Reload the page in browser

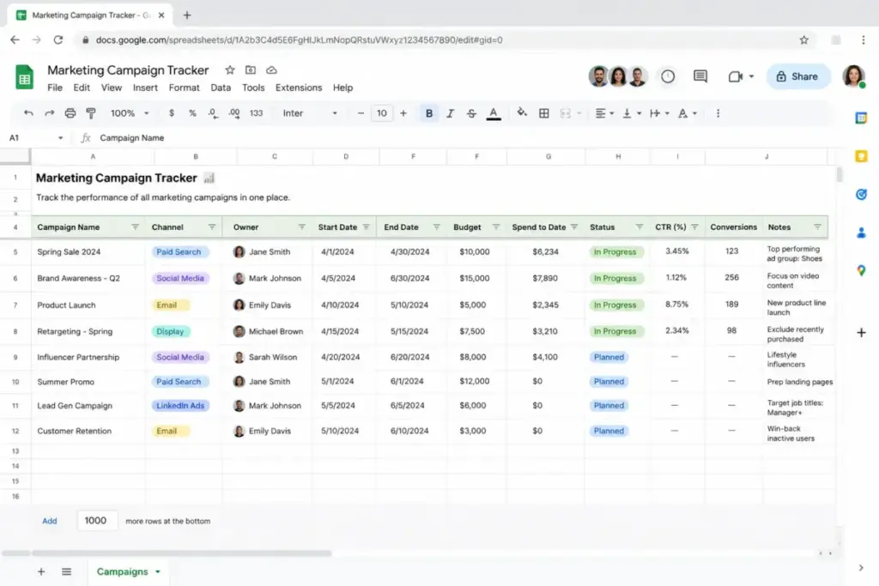click(58, 39)
